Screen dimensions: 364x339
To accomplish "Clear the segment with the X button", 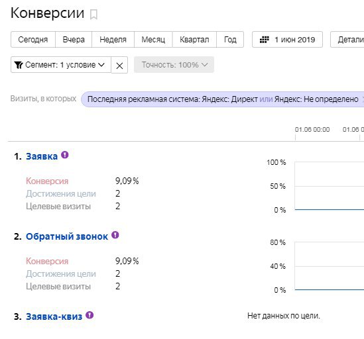I will pos(119,65).
